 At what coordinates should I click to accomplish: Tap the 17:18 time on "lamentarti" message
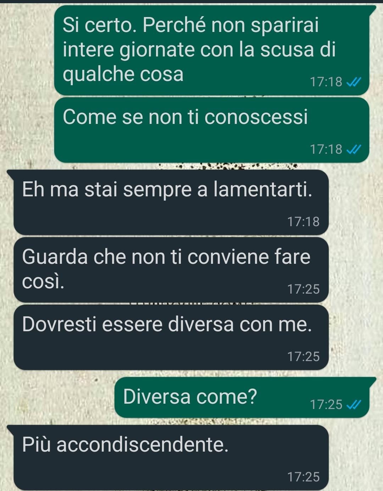coord(304,222)
